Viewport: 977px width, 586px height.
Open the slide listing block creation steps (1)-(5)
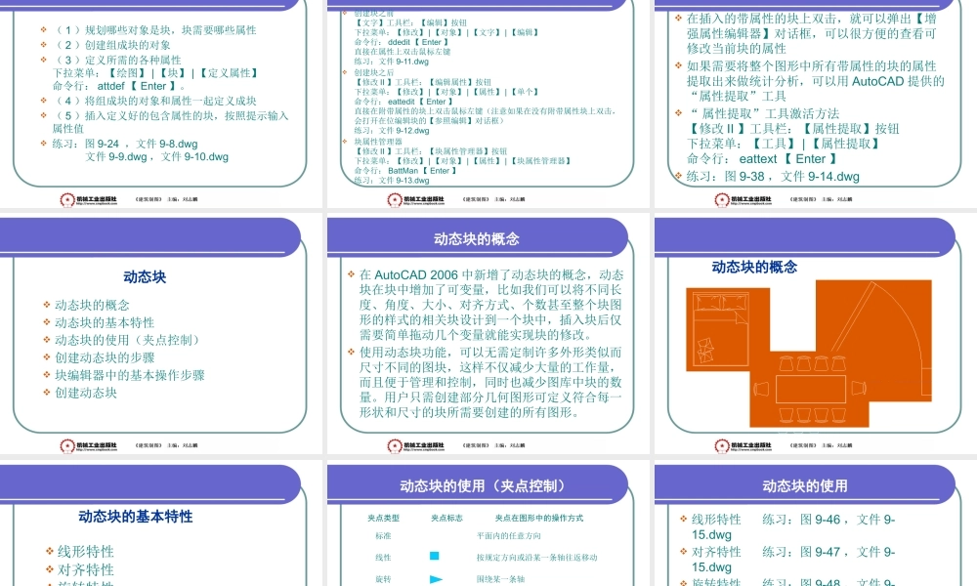pyautogui.click(x=161, y=104)
